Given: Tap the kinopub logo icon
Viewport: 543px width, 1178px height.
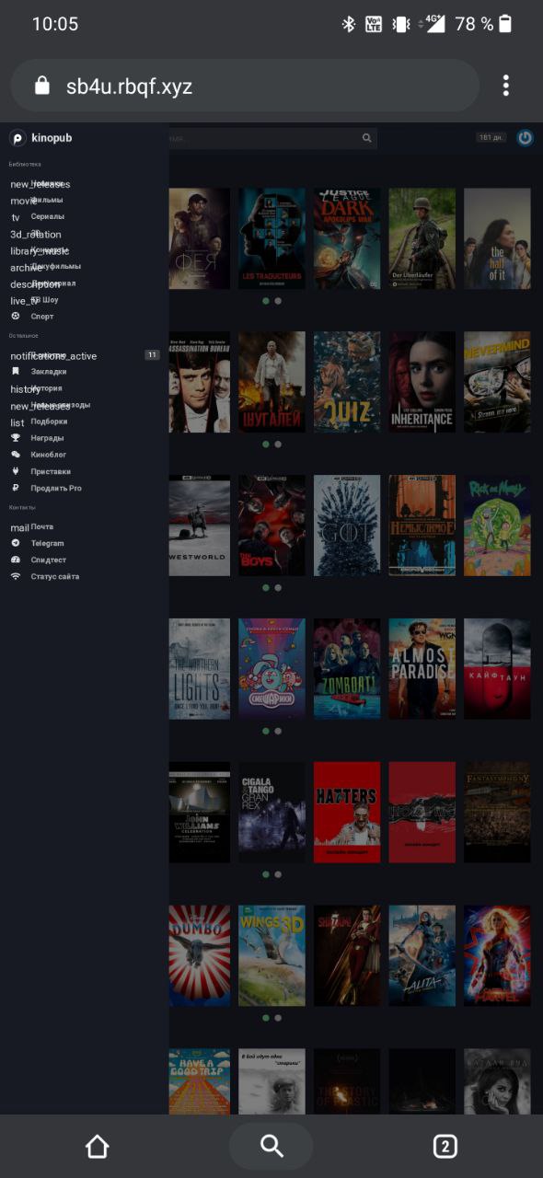Looking at the screenshot, I should [x=17, y=138].
